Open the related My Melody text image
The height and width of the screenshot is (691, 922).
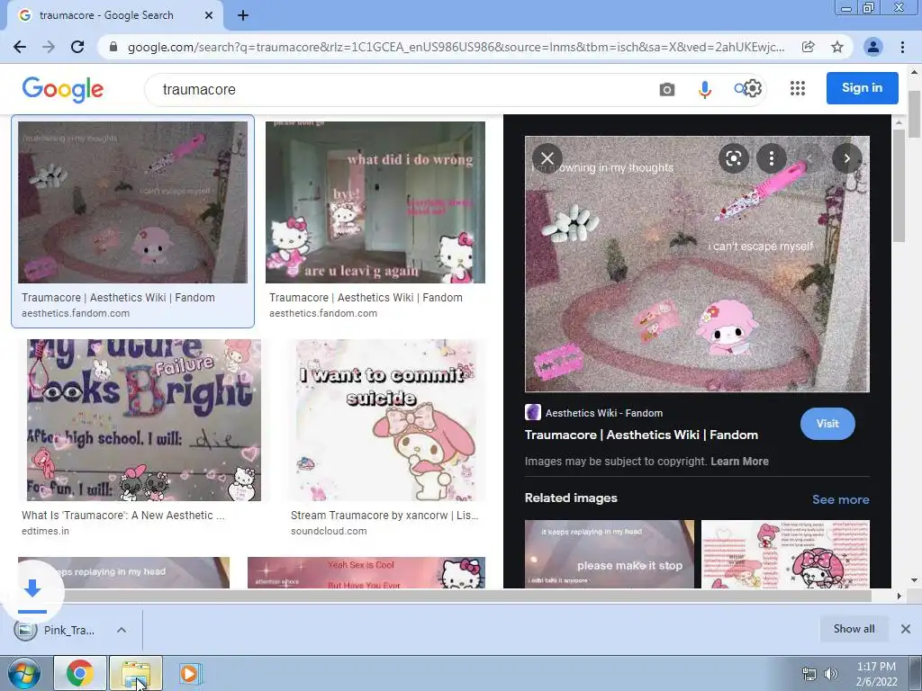(x=785, y=554)
